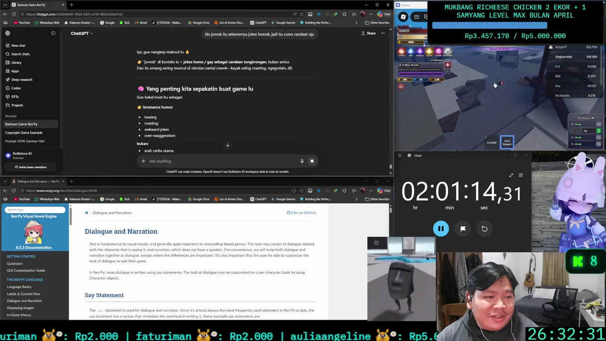The image size is (606, 341).
Task: Open Other favorites folder in Ren'Py browser
Action: pos(377,199)
